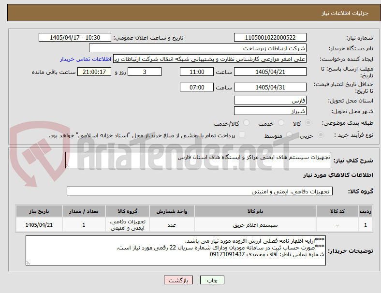Select the کالا/خدمت radio button
This screenshot has height=293, width=381.
click(x=247, y=123)
